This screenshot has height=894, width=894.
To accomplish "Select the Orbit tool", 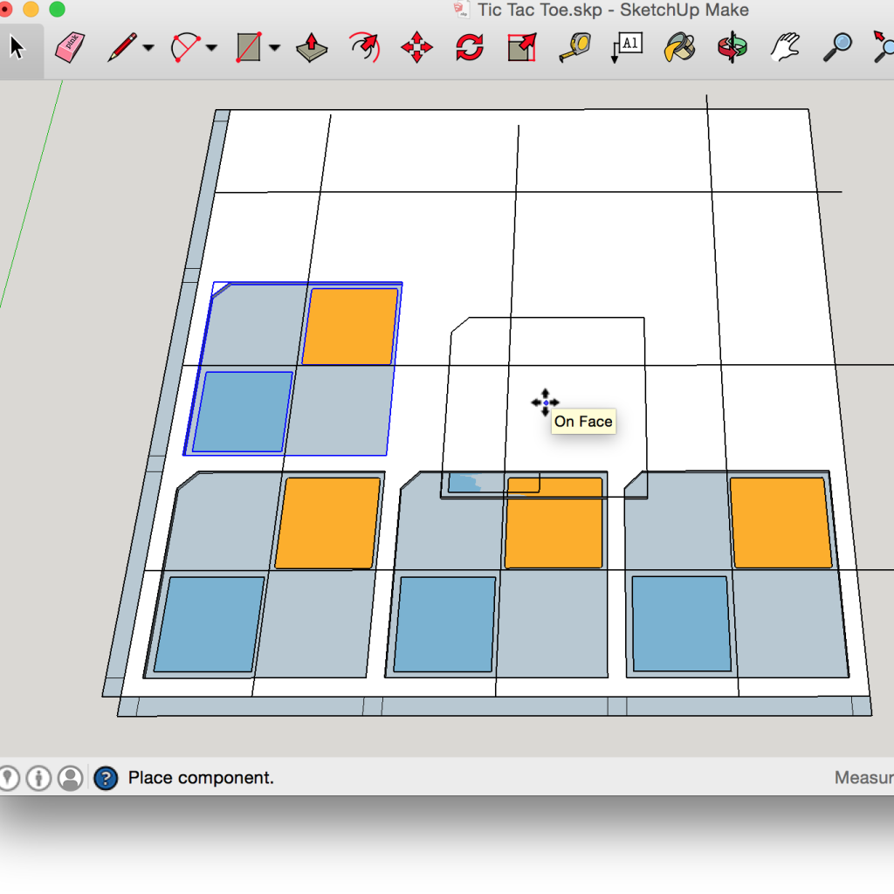I will point(732,48).
